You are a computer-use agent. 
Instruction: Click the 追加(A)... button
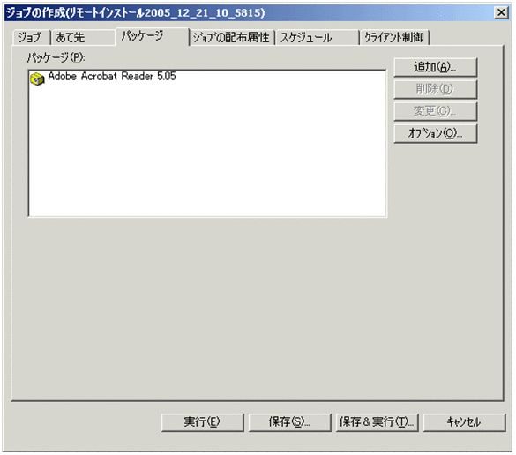[436, 67]
